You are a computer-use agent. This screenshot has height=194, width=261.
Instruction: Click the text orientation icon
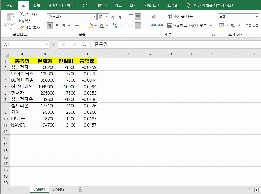154,17
